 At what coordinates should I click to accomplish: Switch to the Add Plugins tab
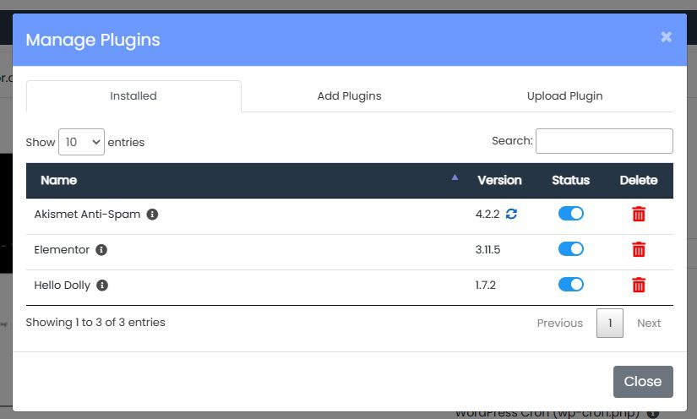click(350, 96)
